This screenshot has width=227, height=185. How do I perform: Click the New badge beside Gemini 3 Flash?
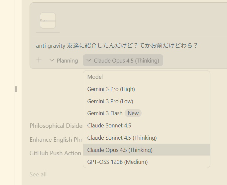[133, 113]
